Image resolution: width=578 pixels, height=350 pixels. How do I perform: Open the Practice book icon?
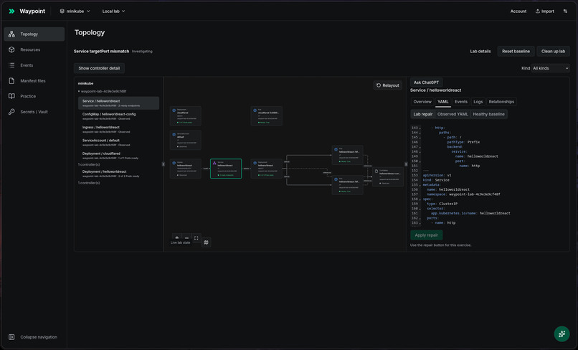pos(11,96)
